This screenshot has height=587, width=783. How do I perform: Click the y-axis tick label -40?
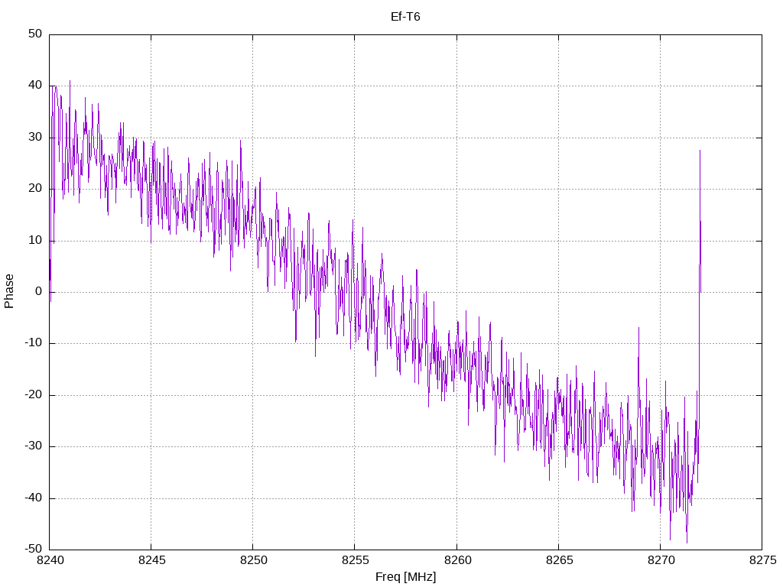(34, 498)
